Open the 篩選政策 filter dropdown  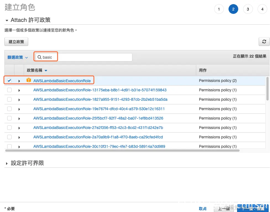[x=18, y=57]
